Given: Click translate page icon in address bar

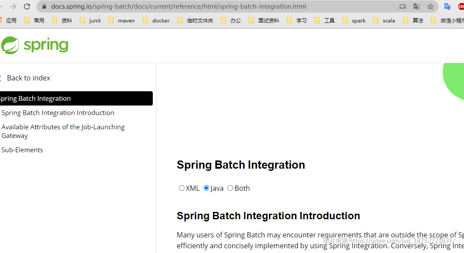Looking at the screenshot, I should point(417,6).
